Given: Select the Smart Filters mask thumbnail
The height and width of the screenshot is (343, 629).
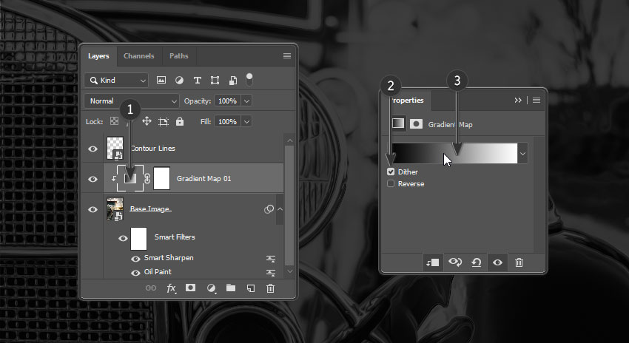Looking at the screenshot, I should pyautogui.click(x=139, y=239).
